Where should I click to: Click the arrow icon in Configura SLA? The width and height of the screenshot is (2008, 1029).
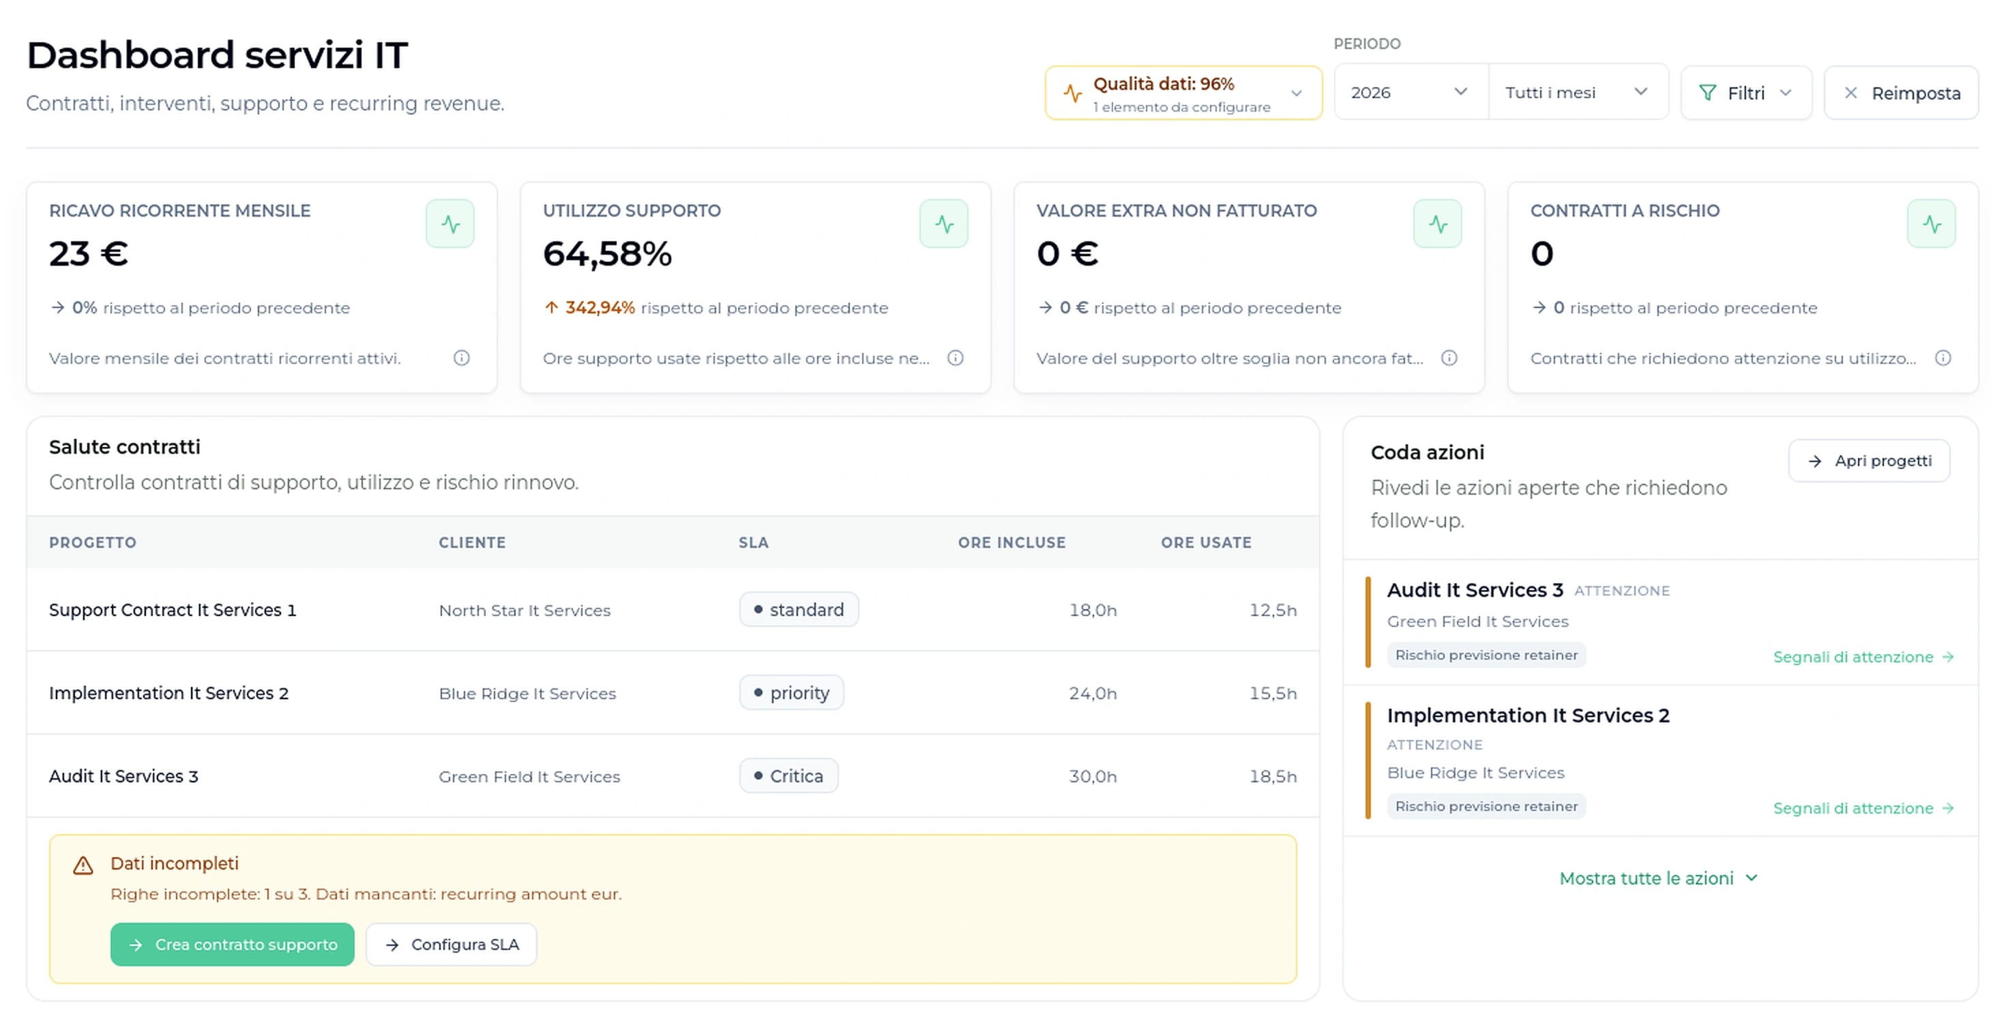[392, 944]
